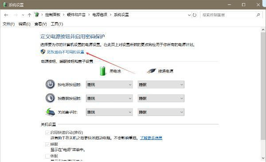
Task: Close the 系统设置 window
Action: tap(258, 5)
